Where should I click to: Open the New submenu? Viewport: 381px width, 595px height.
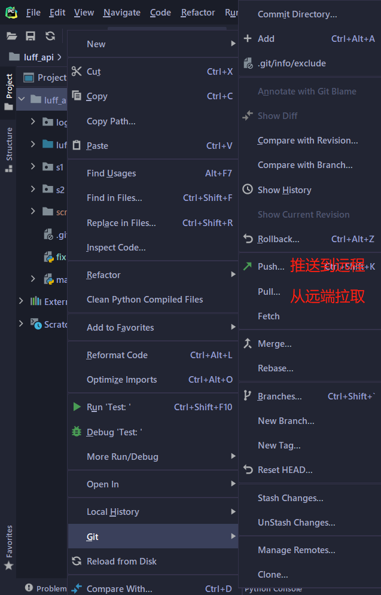(x=153, y=44)
